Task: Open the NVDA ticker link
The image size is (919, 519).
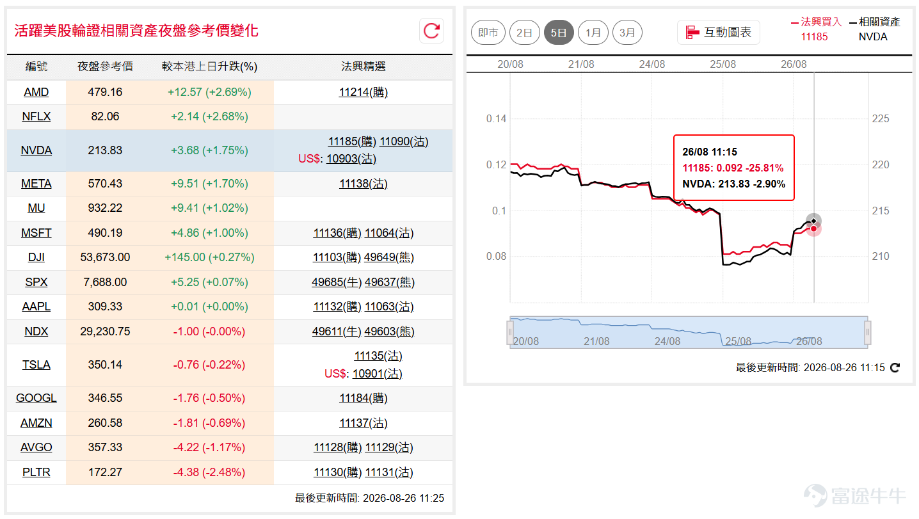Action: click(36, 150)
